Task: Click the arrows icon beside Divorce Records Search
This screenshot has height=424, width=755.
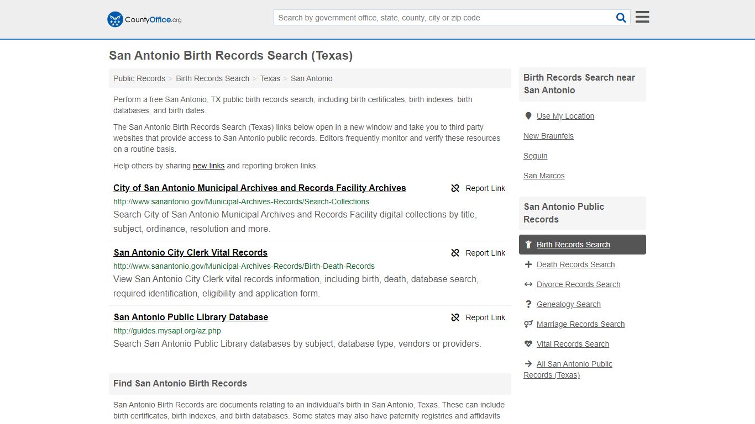Action: click(x=528, y=284)
